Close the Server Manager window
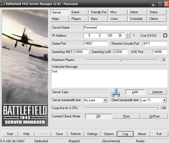Image resolution: width=169 pixels, height=143 pixels. [166, 4]
